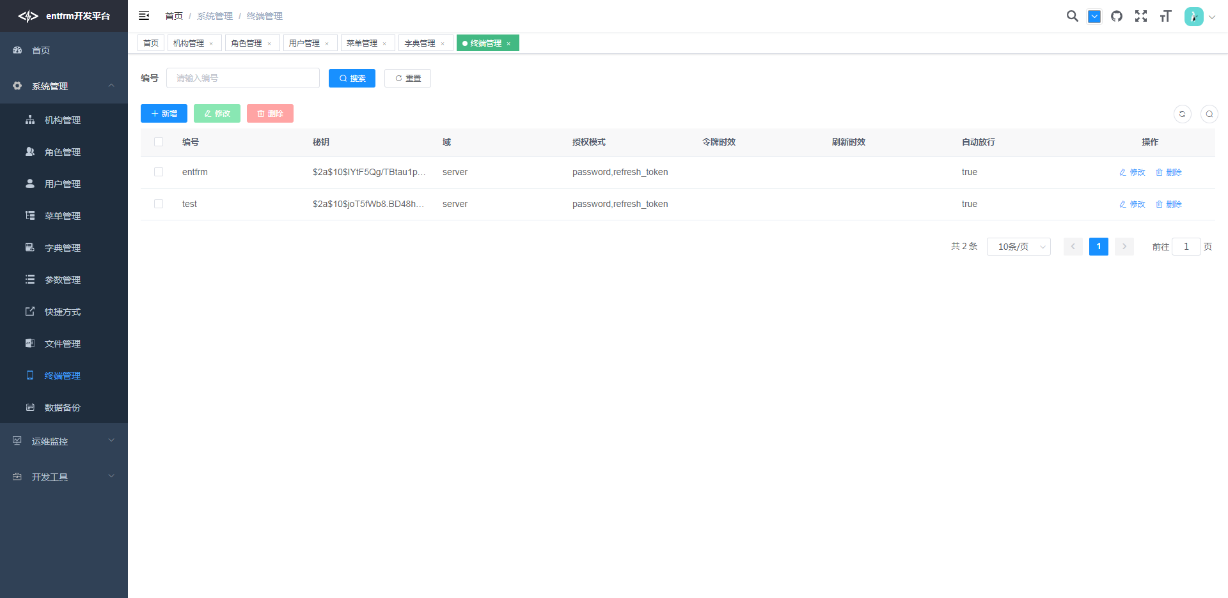Click the previous page arrow

pyautogui.click(x=1073, y=247)
